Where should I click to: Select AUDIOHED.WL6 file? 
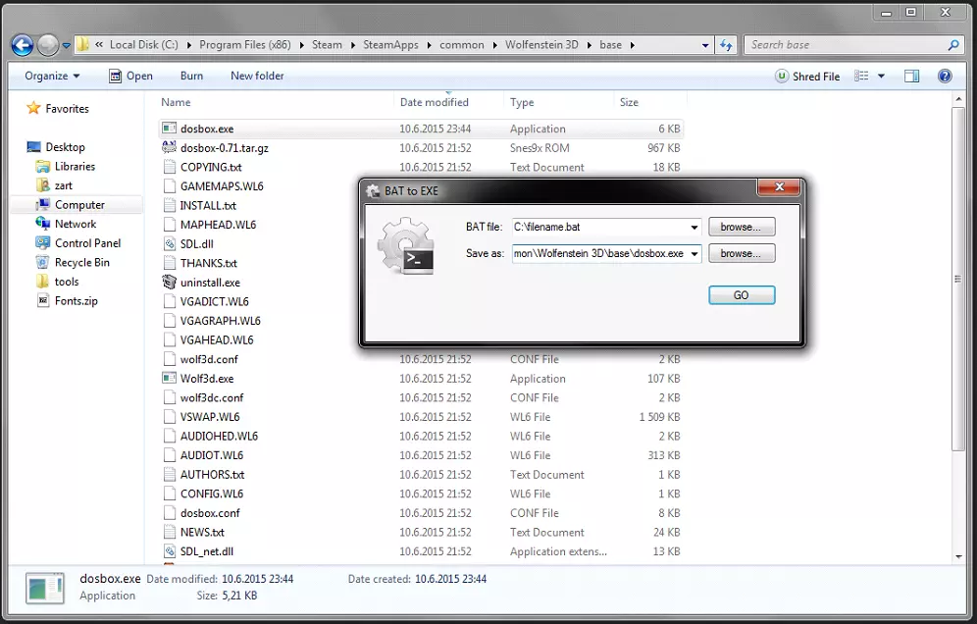tap(219, 437)
